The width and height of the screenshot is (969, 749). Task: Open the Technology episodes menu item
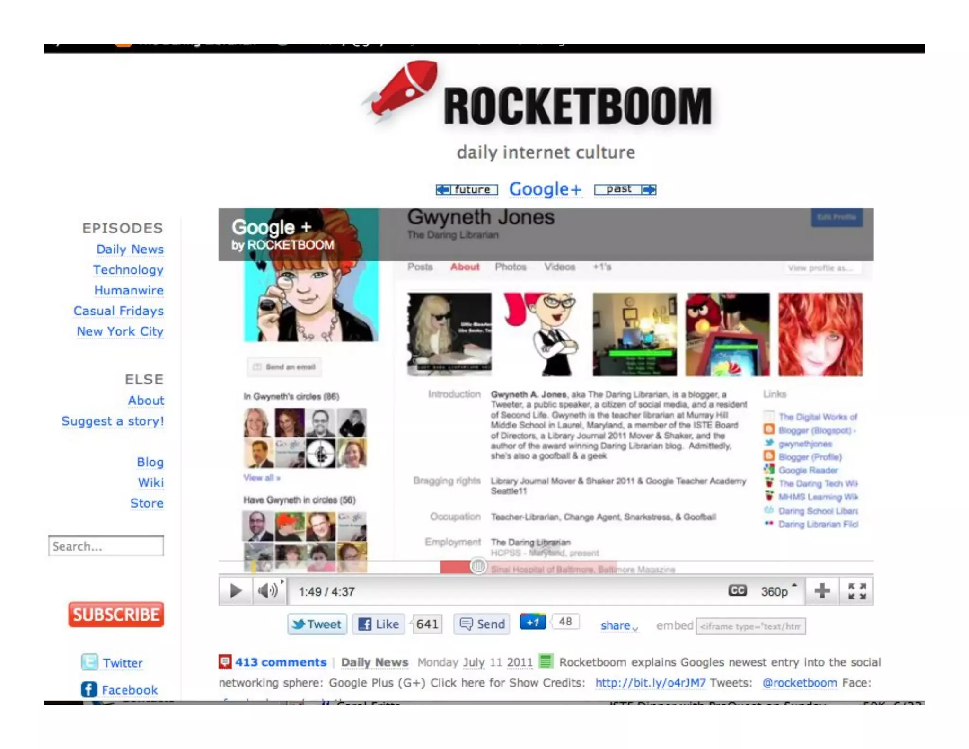coord(128,270)
